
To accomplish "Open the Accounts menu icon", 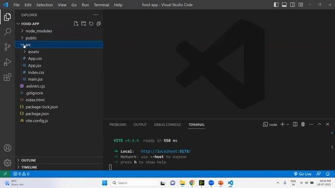I will [x=7, y=148].
